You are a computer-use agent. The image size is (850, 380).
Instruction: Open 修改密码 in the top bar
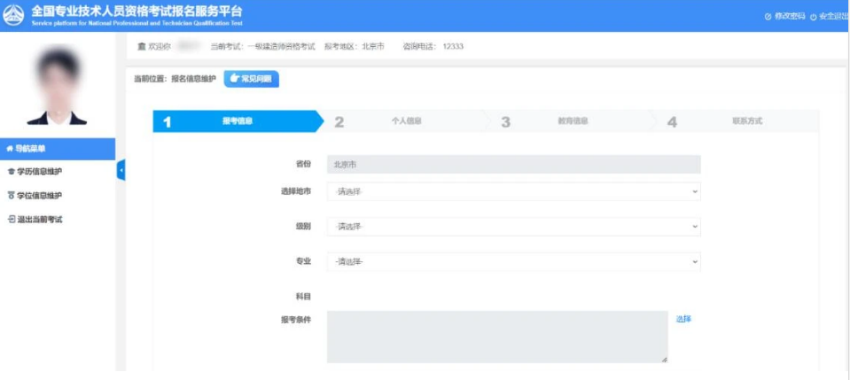click(784, 16)
